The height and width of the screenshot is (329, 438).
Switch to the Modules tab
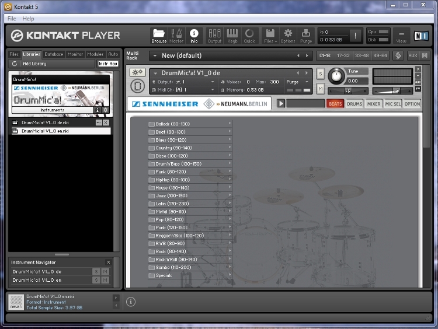click(x=95, y=54)
